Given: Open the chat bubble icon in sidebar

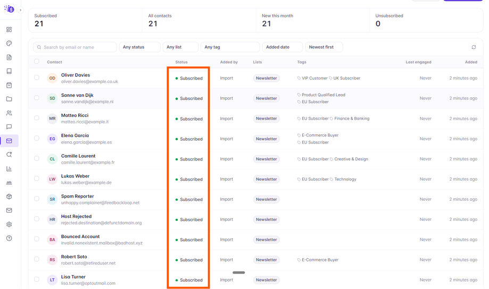Looking at the screenshot, I should (9, 127).
